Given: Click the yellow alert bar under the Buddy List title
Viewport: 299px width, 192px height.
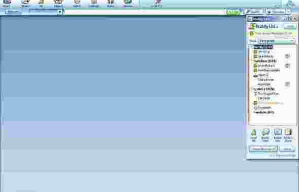Looking at the screenshot, I should [272, 34].
